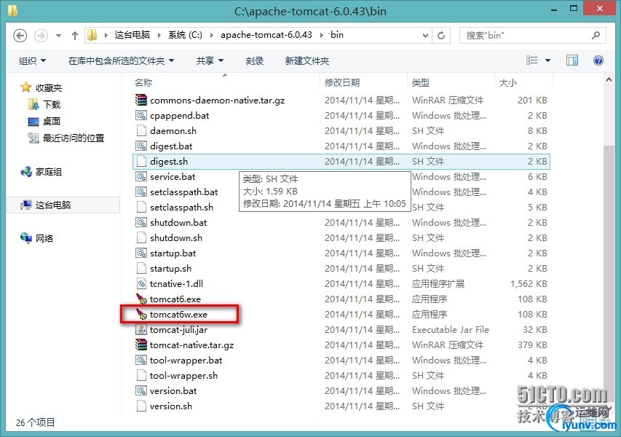Click the 刻录 toolbar button

coord(255,60)
